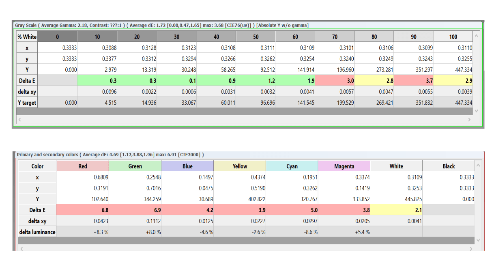Click gray scale table's scroll down arrow
494x278 pixels.
pyautogui.click(x=477, y=110)
